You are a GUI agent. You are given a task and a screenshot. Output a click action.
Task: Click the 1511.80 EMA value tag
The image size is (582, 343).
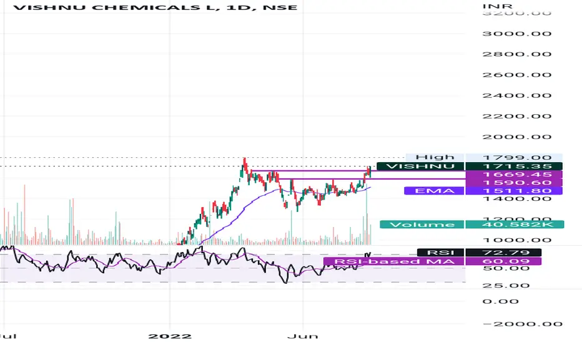[514, 191]
